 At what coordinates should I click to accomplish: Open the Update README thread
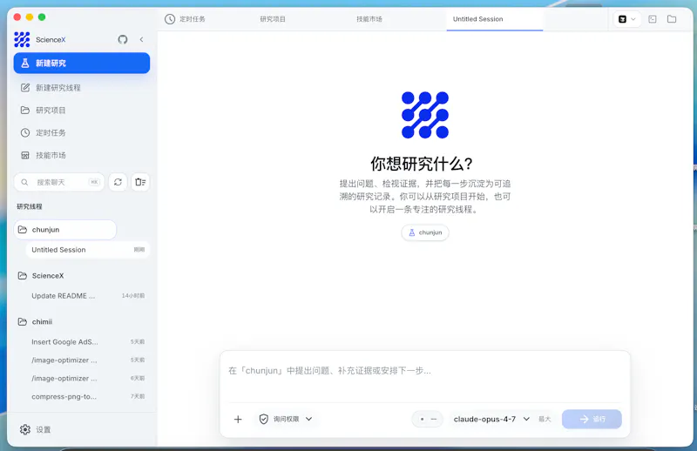[x=88, y=296]
